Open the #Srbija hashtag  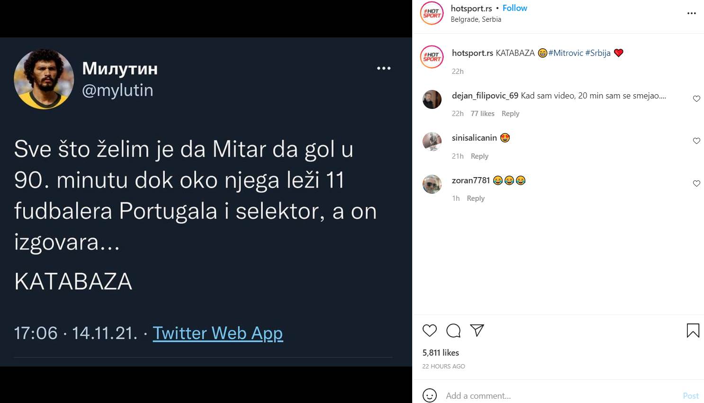598,53
